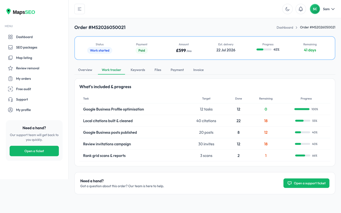Toggle sidebar with hamburger menu button
The image size is (341, 213).
(x=80, y=9)
